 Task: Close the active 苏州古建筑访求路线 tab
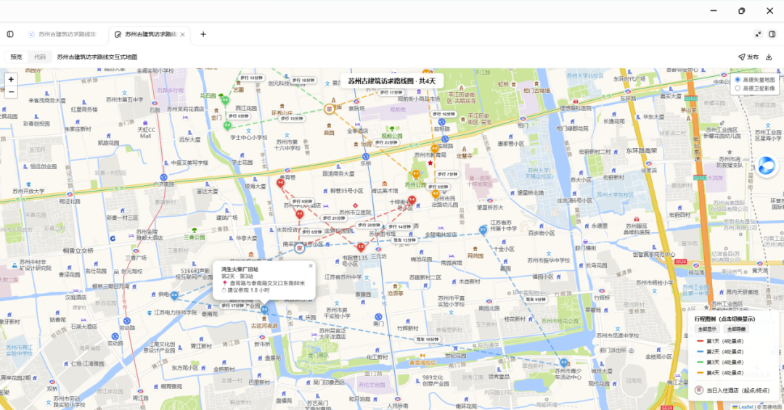[182, 35]
